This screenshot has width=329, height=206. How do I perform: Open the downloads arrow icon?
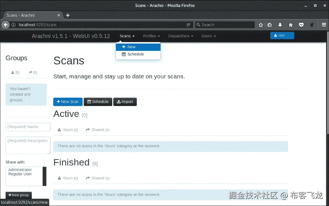(x=280, y=25)
